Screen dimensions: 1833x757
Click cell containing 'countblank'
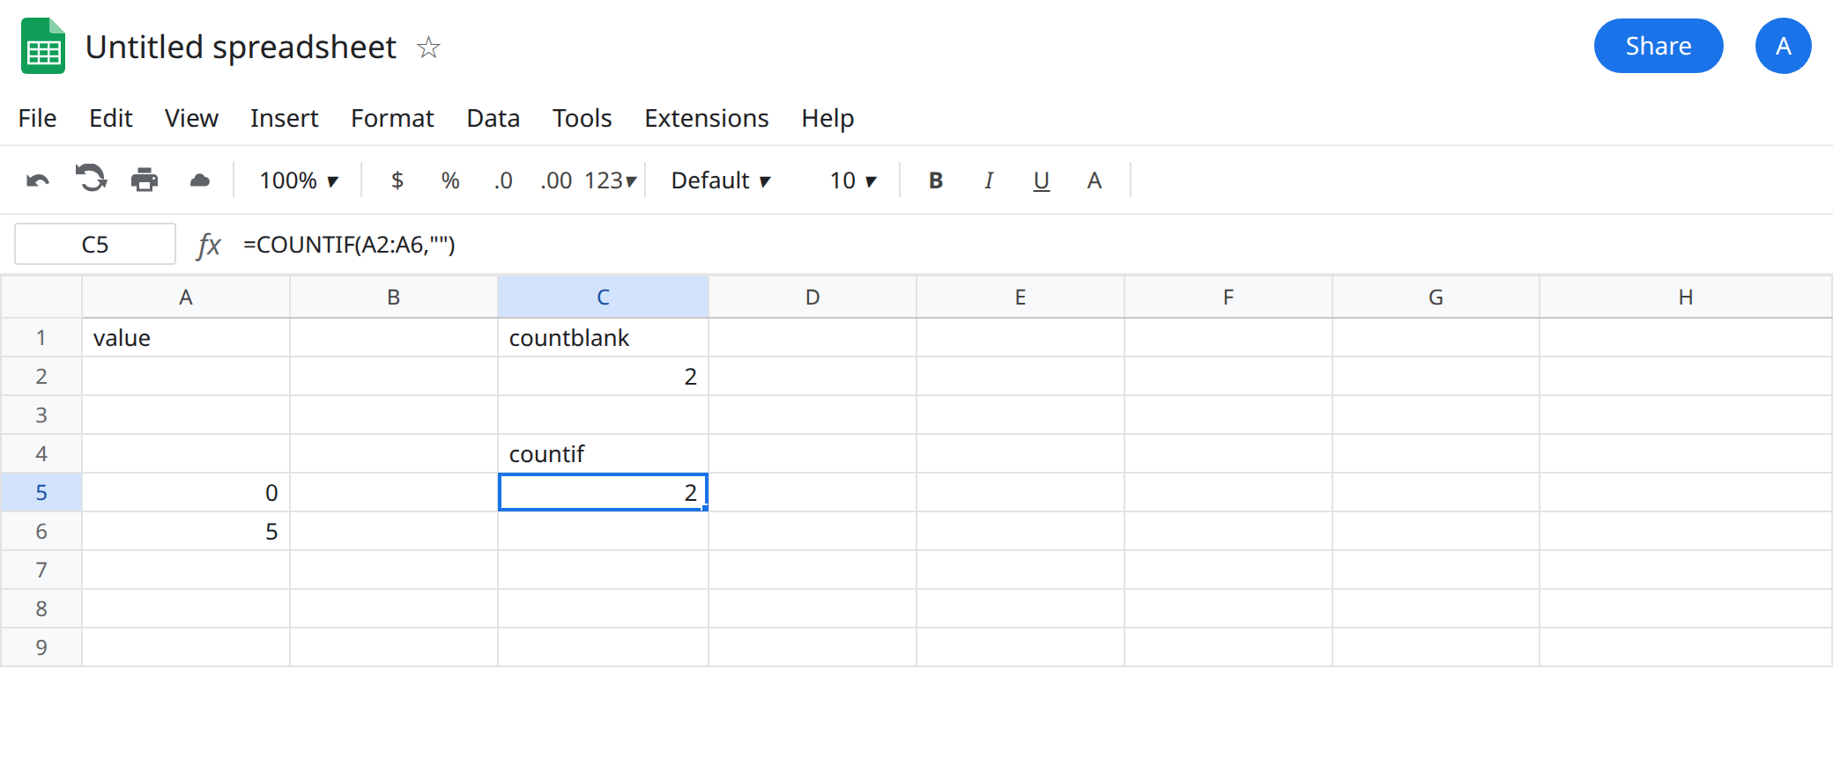coord(604,338)
